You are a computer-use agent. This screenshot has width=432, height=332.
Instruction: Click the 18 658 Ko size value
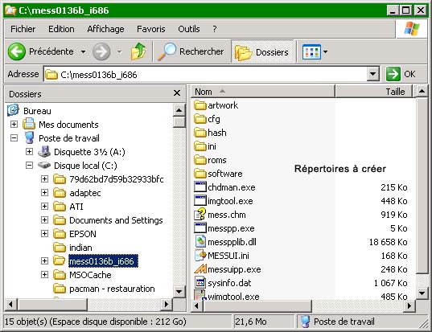coord(389,242)
